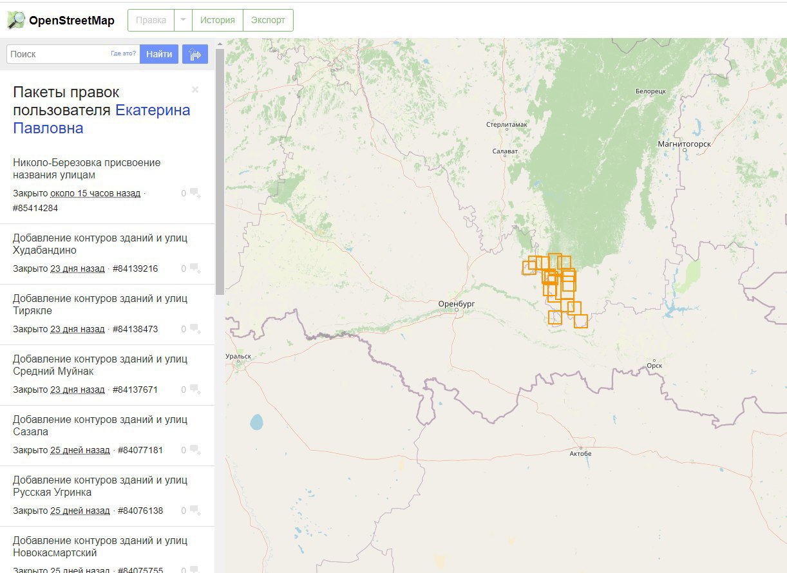The width and height of the screenshot is (787, 573).
Task: Click changeset ID #84137671
Action: (x=135, y=390)
